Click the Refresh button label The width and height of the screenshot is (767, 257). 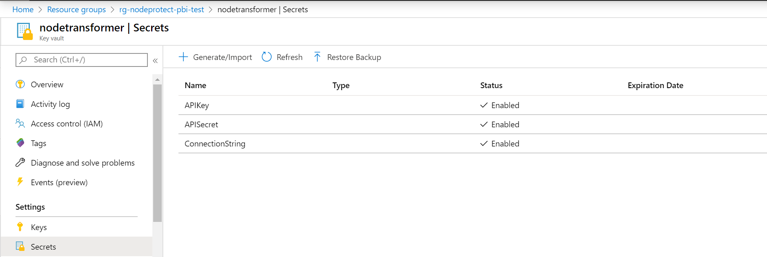point(290,57)
